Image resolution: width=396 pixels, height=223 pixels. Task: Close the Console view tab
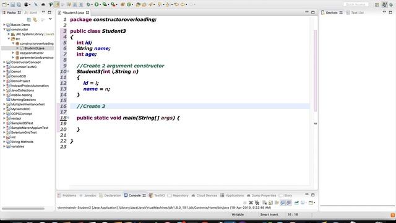(144, 196)
